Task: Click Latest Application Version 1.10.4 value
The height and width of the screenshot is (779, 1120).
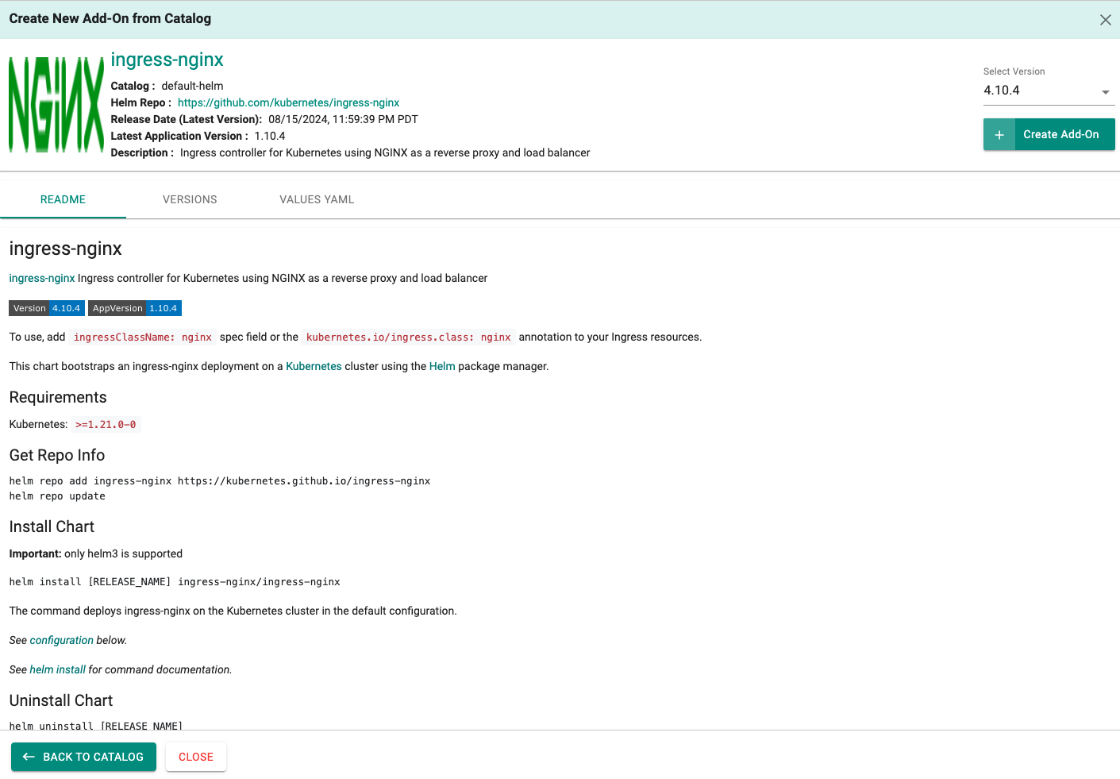Action: [x=270, y=136]
